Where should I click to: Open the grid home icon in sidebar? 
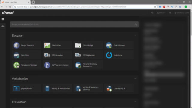(3, 19)
